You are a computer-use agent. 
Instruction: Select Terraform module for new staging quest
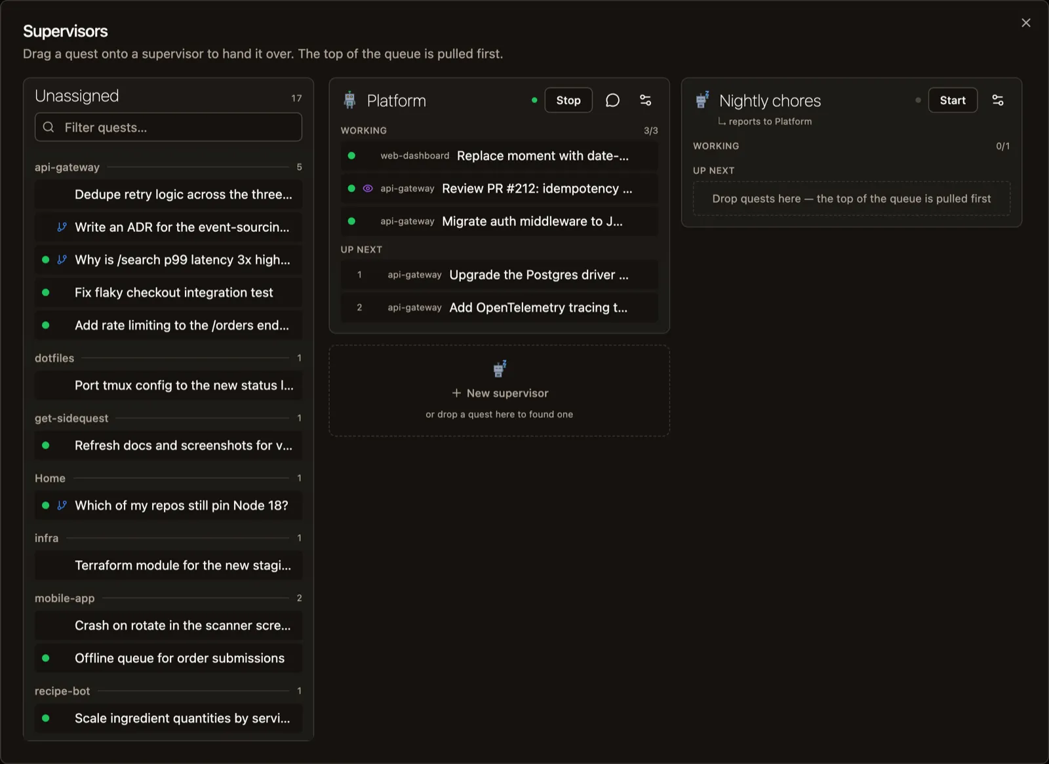168,565
